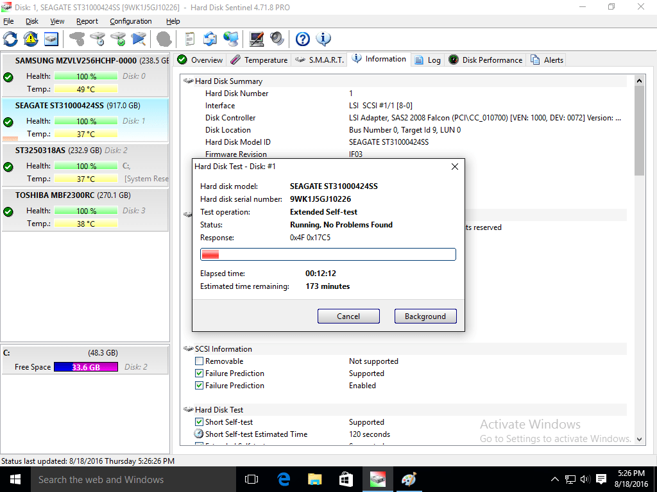
Task: Collapse the SCSI Information section
Action: tap(188, 349)
